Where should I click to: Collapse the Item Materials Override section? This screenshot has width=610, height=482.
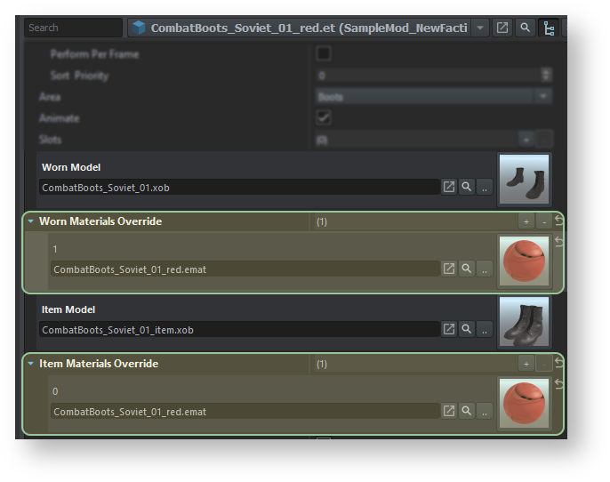tap(31, 364)
